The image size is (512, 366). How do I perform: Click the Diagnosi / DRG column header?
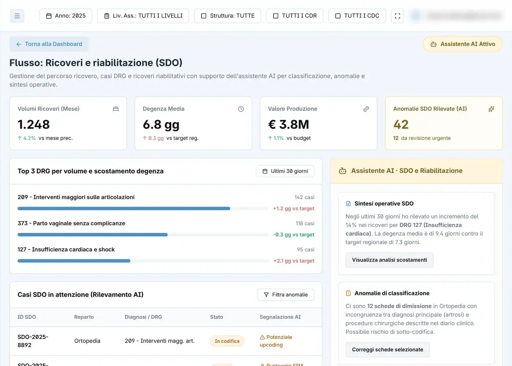143,317
